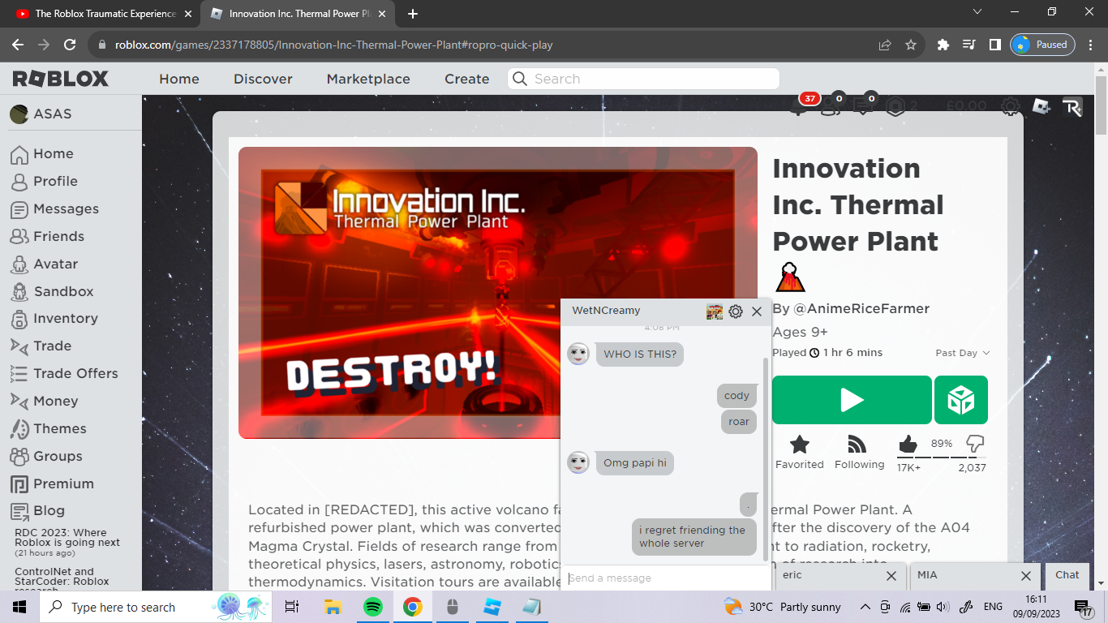Close the MIA chat tab

(x=1026, y=576)
